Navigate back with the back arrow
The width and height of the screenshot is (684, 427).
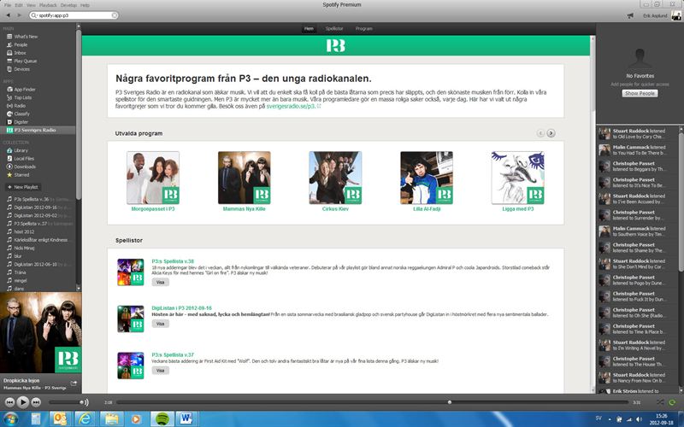point(8,16)
